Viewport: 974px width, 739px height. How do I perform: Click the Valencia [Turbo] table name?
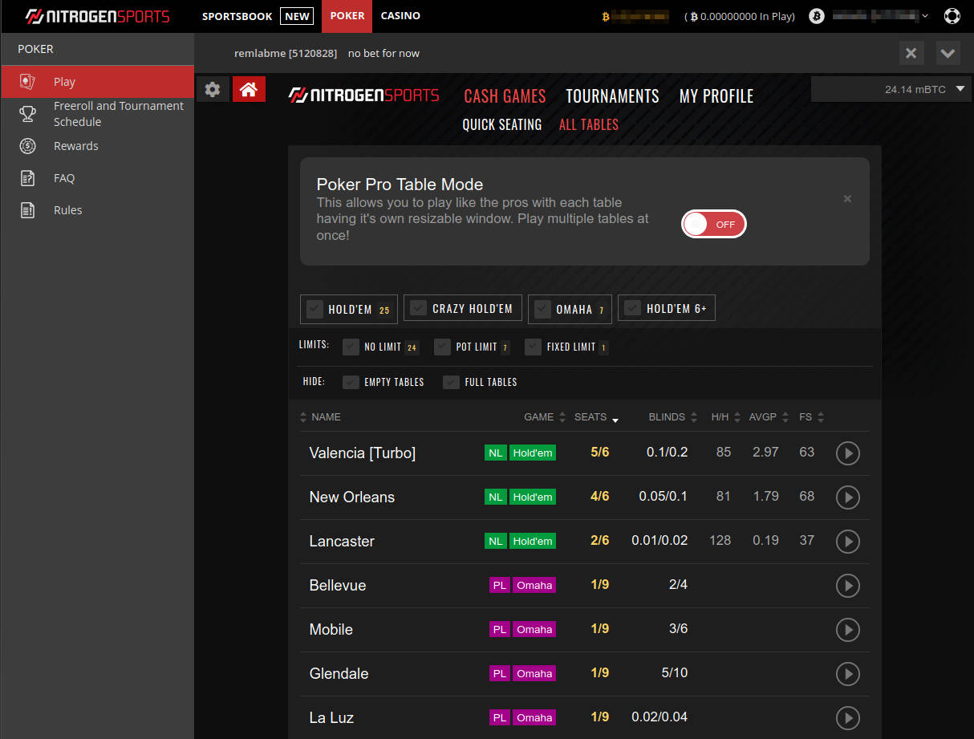pos(363,453)
